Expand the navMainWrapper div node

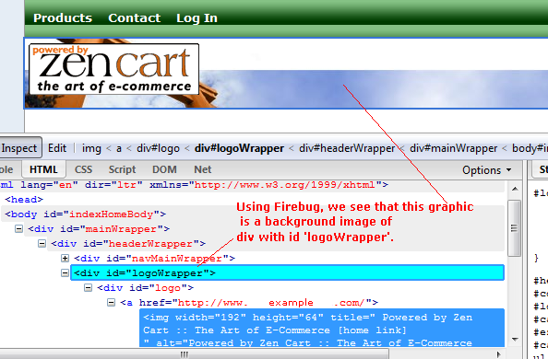(x=65, y=258)
